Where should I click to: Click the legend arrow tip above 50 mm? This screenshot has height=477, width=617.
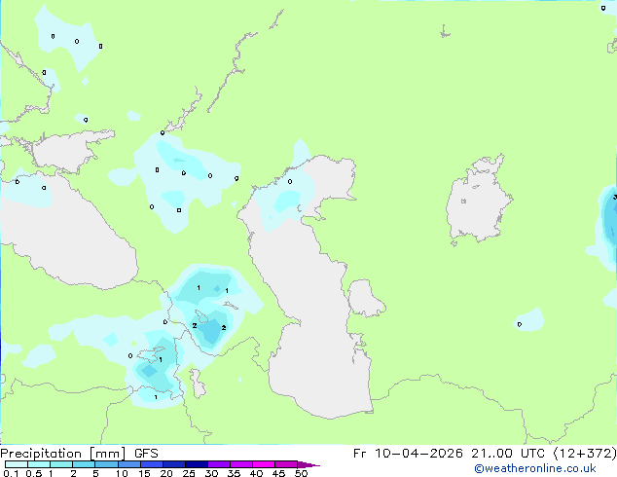[308, 464]
